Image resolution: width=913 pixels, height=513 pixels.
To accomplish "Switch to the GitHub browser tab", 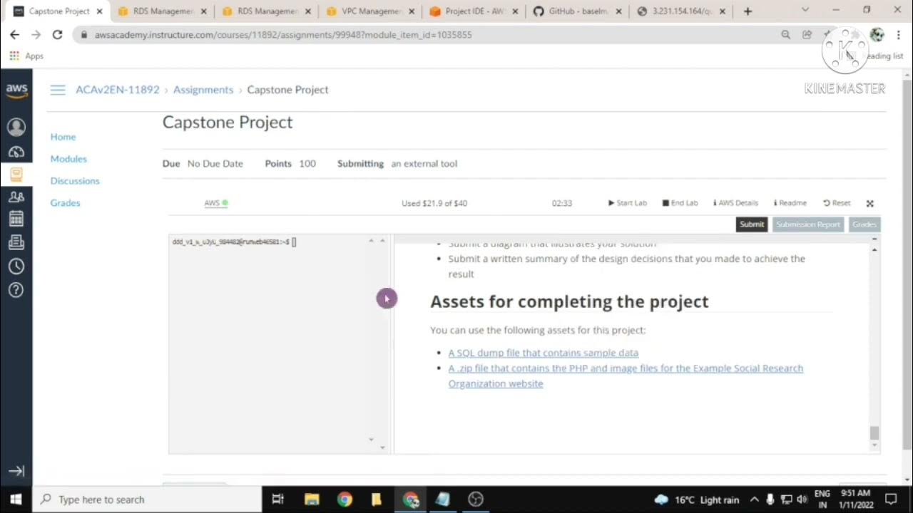I will [578, 11].
